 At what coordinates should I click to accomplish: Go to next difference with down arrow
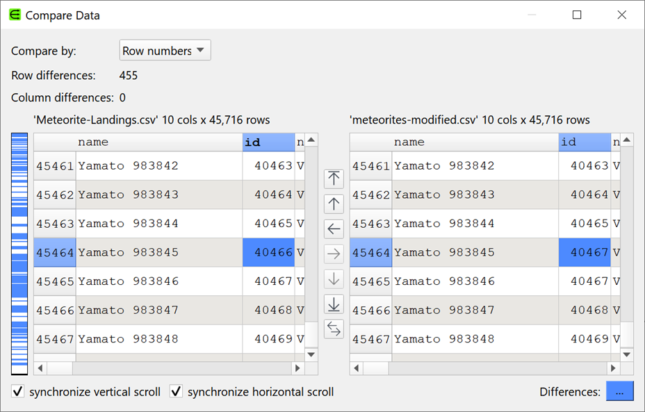pyautogui.click(x=334, y=279)
